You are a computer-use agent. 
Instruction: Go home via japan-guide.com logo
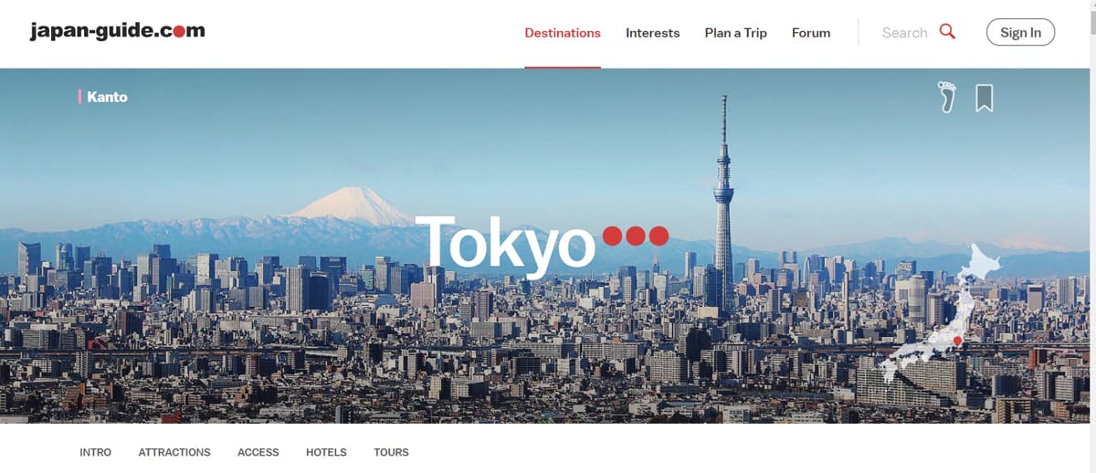pyautogui.click(x=117, y=31)
